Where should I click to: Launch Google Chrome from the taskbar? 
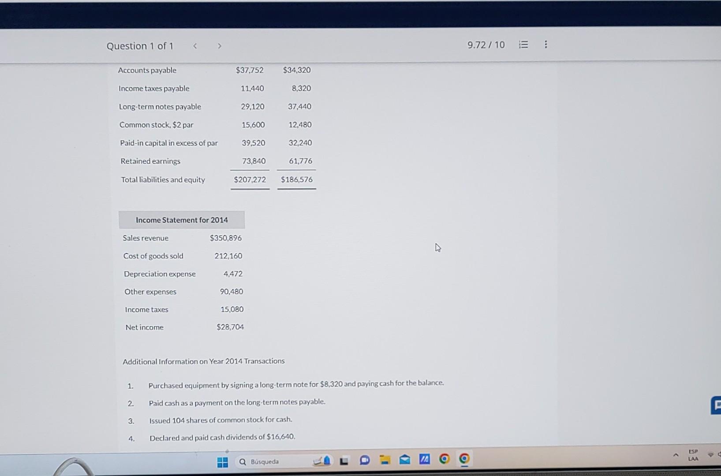pos(444,460)
